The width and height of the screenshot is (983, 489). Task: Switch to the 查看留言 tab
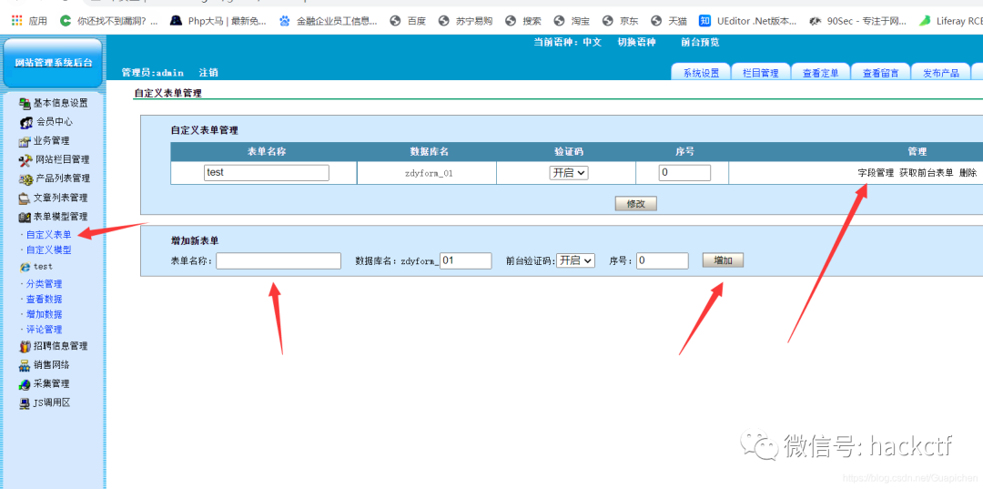[881, 73]
